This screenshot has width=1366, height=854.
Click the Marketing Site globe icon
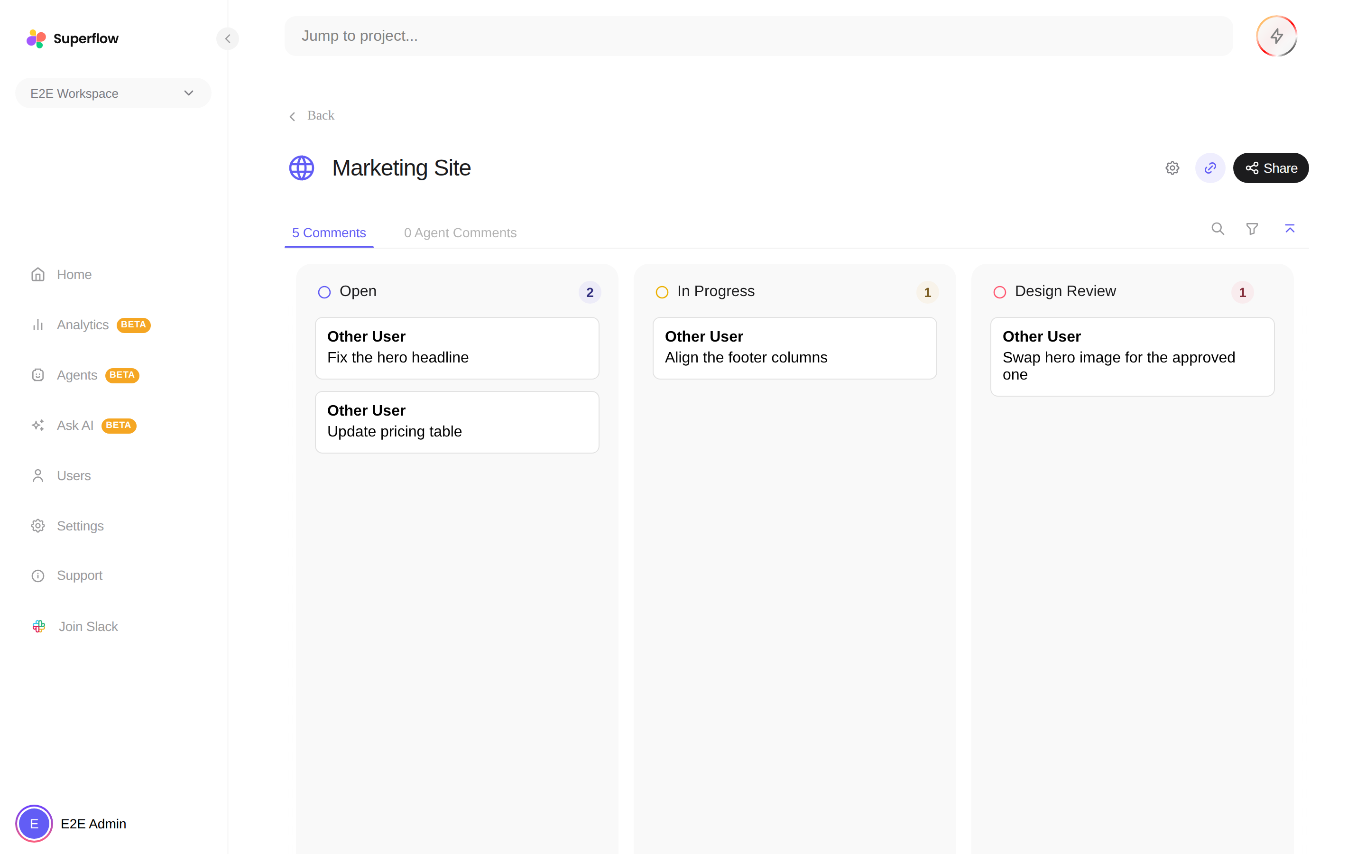coord(302,168)
